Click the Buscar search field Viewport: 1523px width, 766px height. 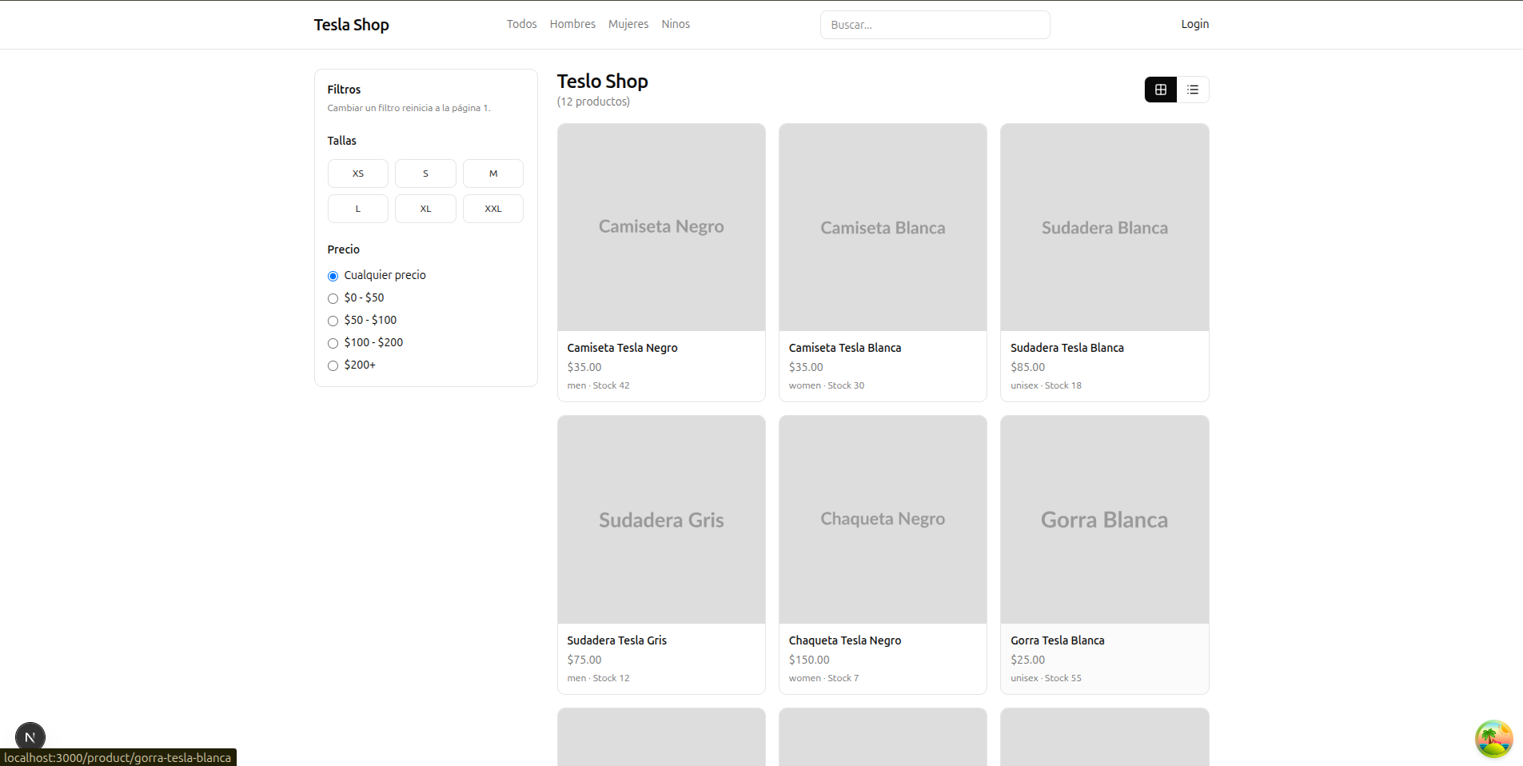(935, 24)
